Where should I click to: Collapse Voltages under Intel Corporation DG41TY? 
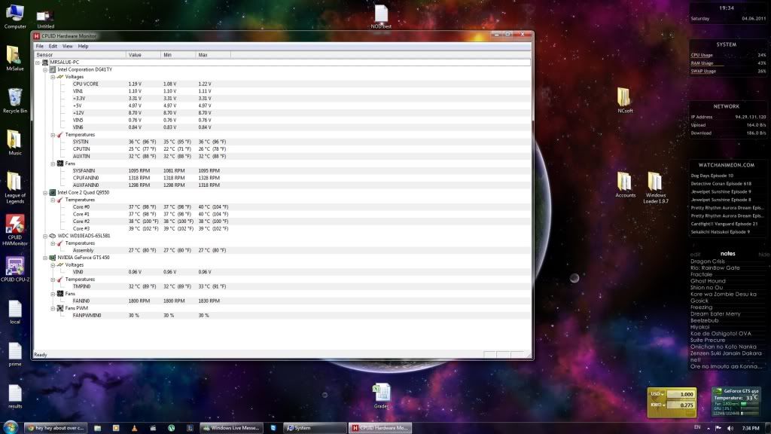coord(53,78)
